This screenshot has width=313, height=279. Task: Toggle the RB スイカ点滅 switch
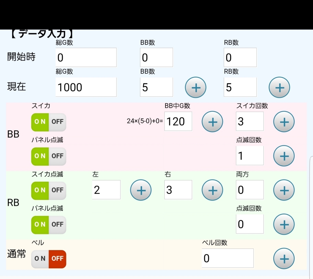pyautogui.click(x=49, y=191)
